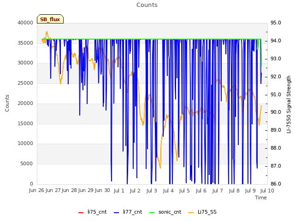Click the Jul 8 date label
The width and height of the screenshot is (295, 221).
234,191
